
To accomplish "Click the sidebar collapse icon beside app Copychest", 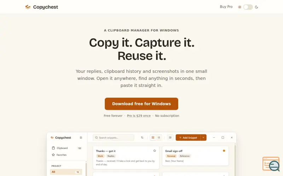I will [81, 138].
